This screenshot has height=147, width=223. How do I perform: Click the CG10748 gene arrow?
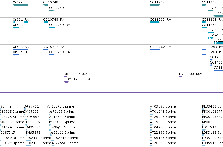tap(46, 5)
